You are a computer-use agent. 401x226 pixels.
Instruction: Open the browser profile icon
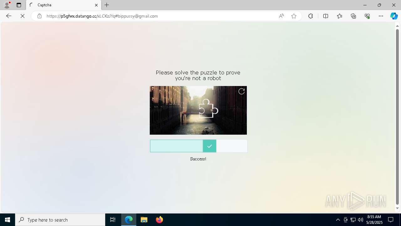pos(7,5)
